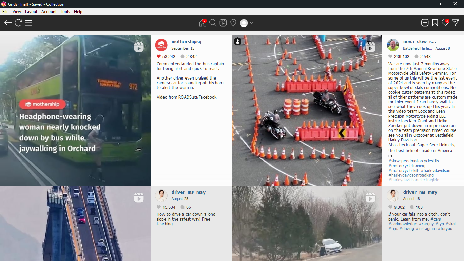Open the Places location pin icon
Image resolution: width=464 pixels, height=261 pixels.
coord(233,23)
